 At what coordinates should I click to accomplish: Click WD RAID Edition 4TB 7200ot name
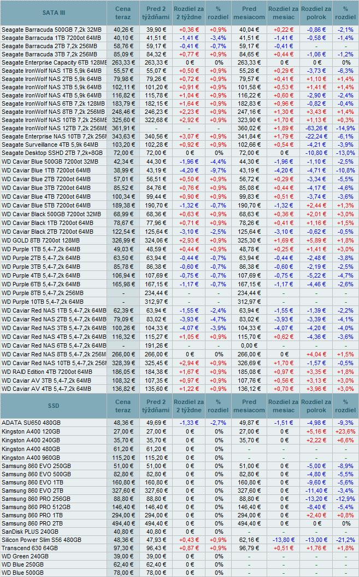(47, 372)
